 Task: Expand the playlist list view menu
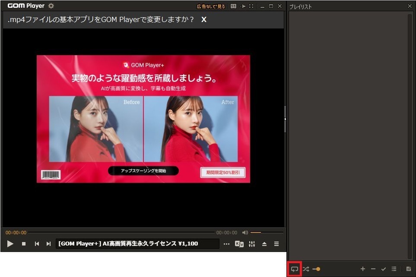(394, 269)
